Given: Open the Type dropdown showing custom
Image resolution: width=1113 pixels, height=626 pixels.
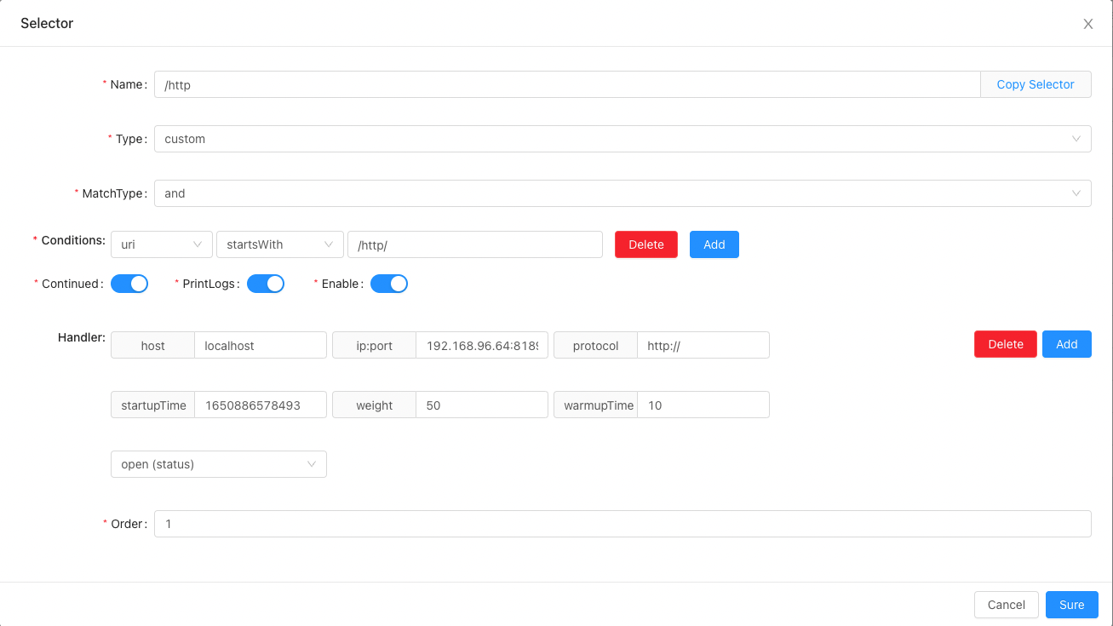Looking at the screenshot, I should [x=622, y=139].
